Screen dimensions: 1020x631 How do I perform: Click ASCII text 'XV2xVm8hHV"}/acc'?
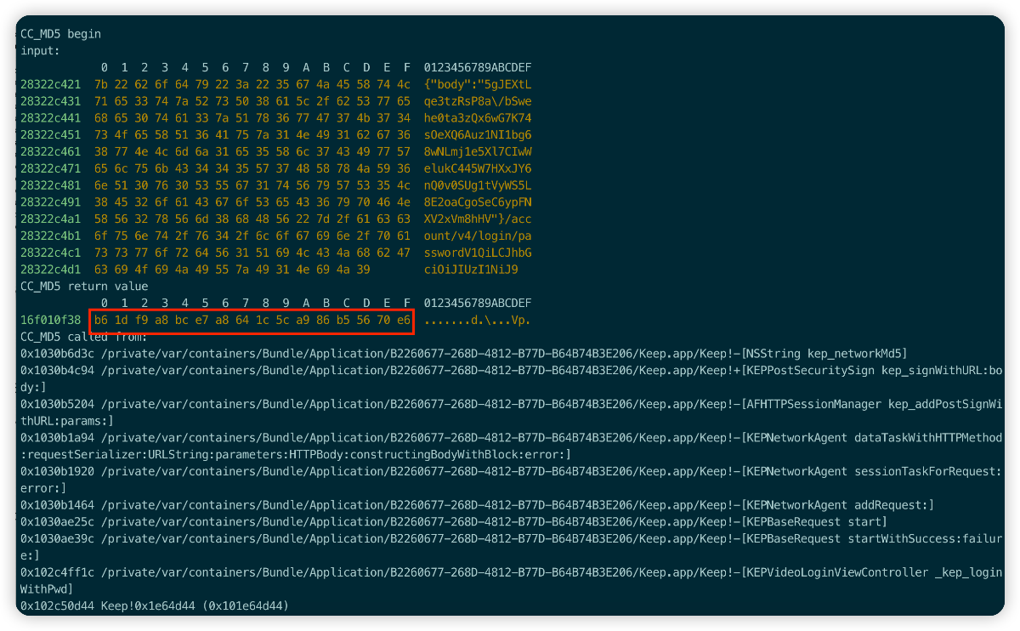point(478,219)
